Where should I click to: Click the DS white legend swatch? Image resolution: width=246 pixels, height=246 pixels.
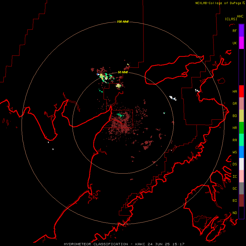[x=241, y=164]
